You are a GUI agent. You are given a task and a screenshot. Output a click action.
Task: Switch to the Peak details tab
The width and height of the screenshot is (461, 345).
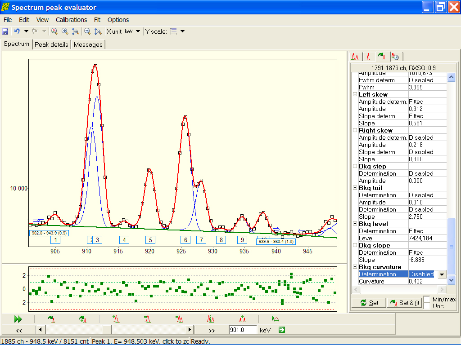[x=51, y=44]
